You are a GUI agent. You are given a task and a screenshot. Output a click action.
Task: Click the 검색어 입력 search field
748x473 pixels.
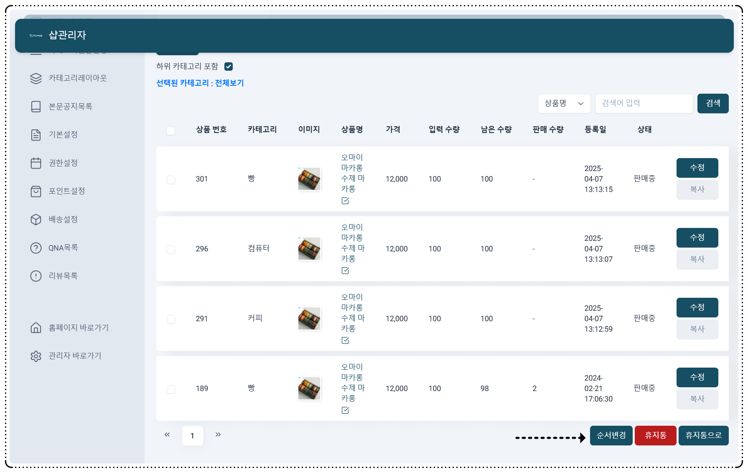coord(644,103)
